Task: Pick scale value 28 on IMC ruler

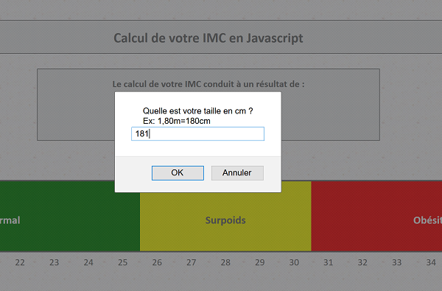Action: [225, 262]
